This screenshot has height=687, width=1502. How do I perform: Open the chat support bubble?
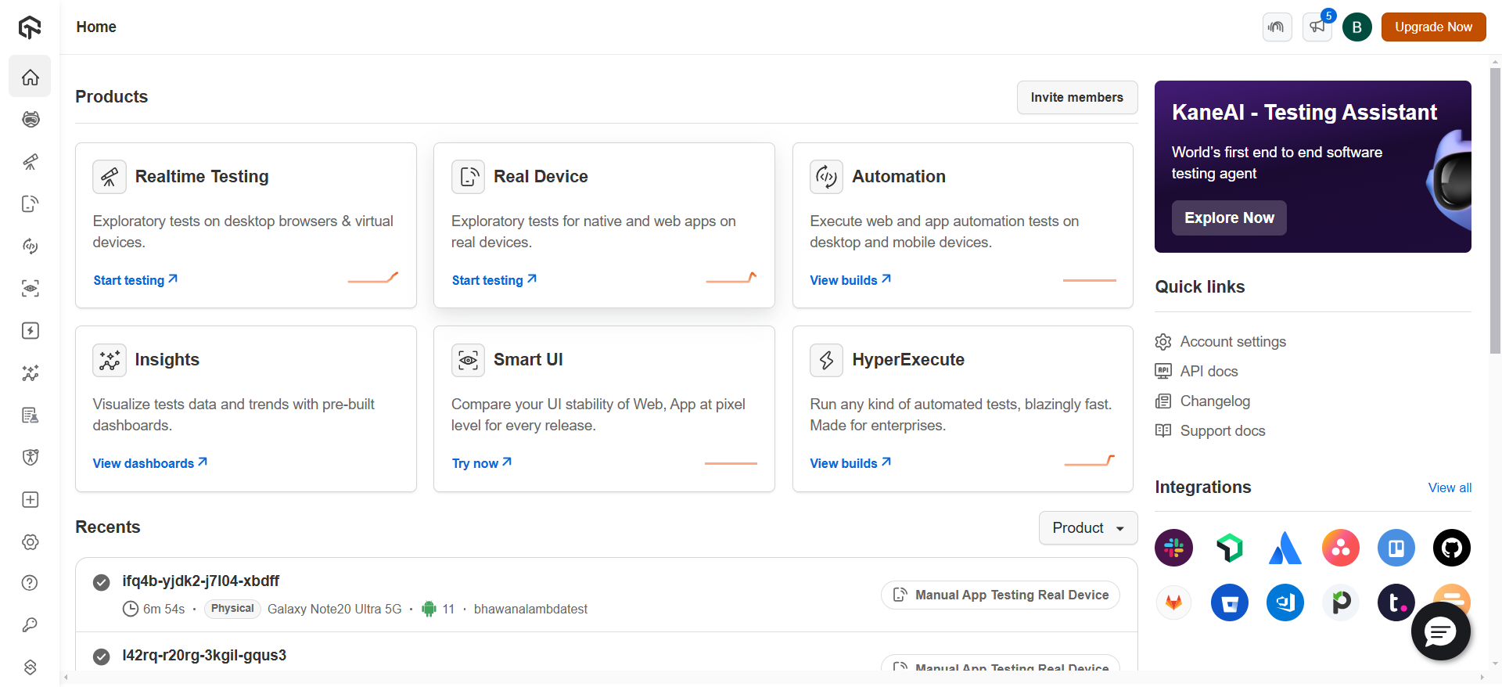[1440, 631]
